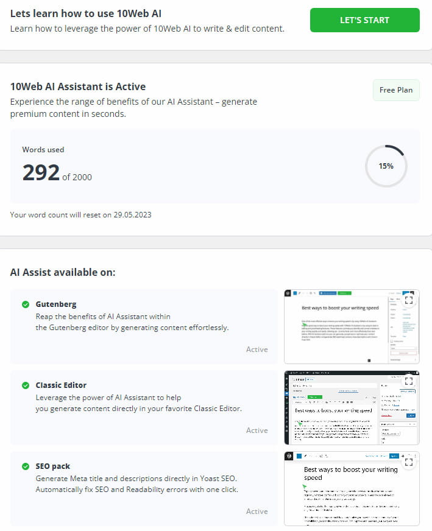Click the 'AI Assist available on:' heading
The height and width of the screenshot is (531, 432).
[x=63, y=272]
